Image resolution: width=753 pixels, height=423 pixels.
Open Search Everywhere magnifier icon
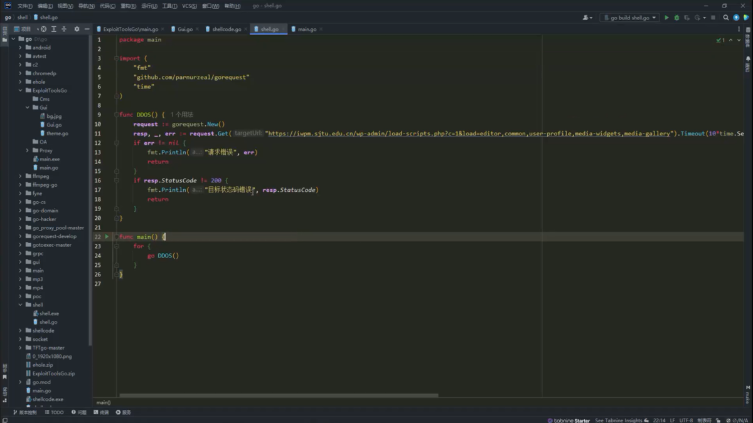(x=726, y=18)
